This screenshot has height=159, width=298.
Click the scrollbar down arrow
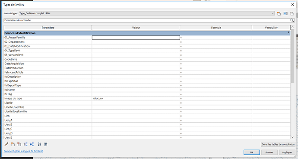coord(292,137)
